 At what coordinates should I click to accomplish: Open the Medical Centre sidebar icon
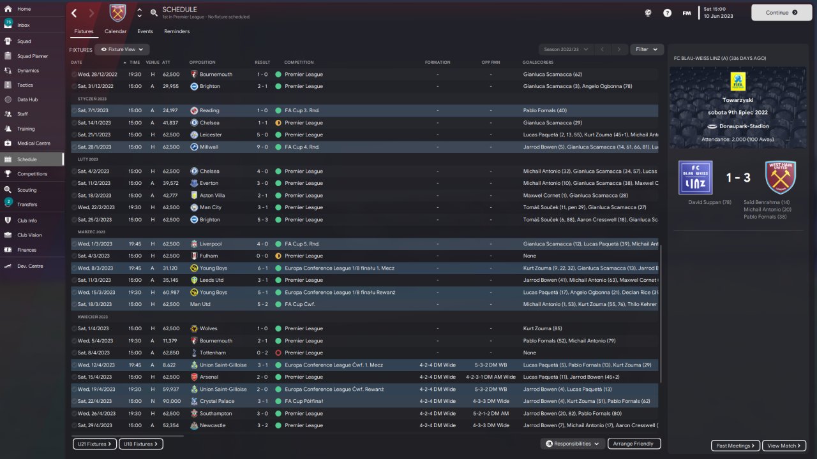coord(8,143)
